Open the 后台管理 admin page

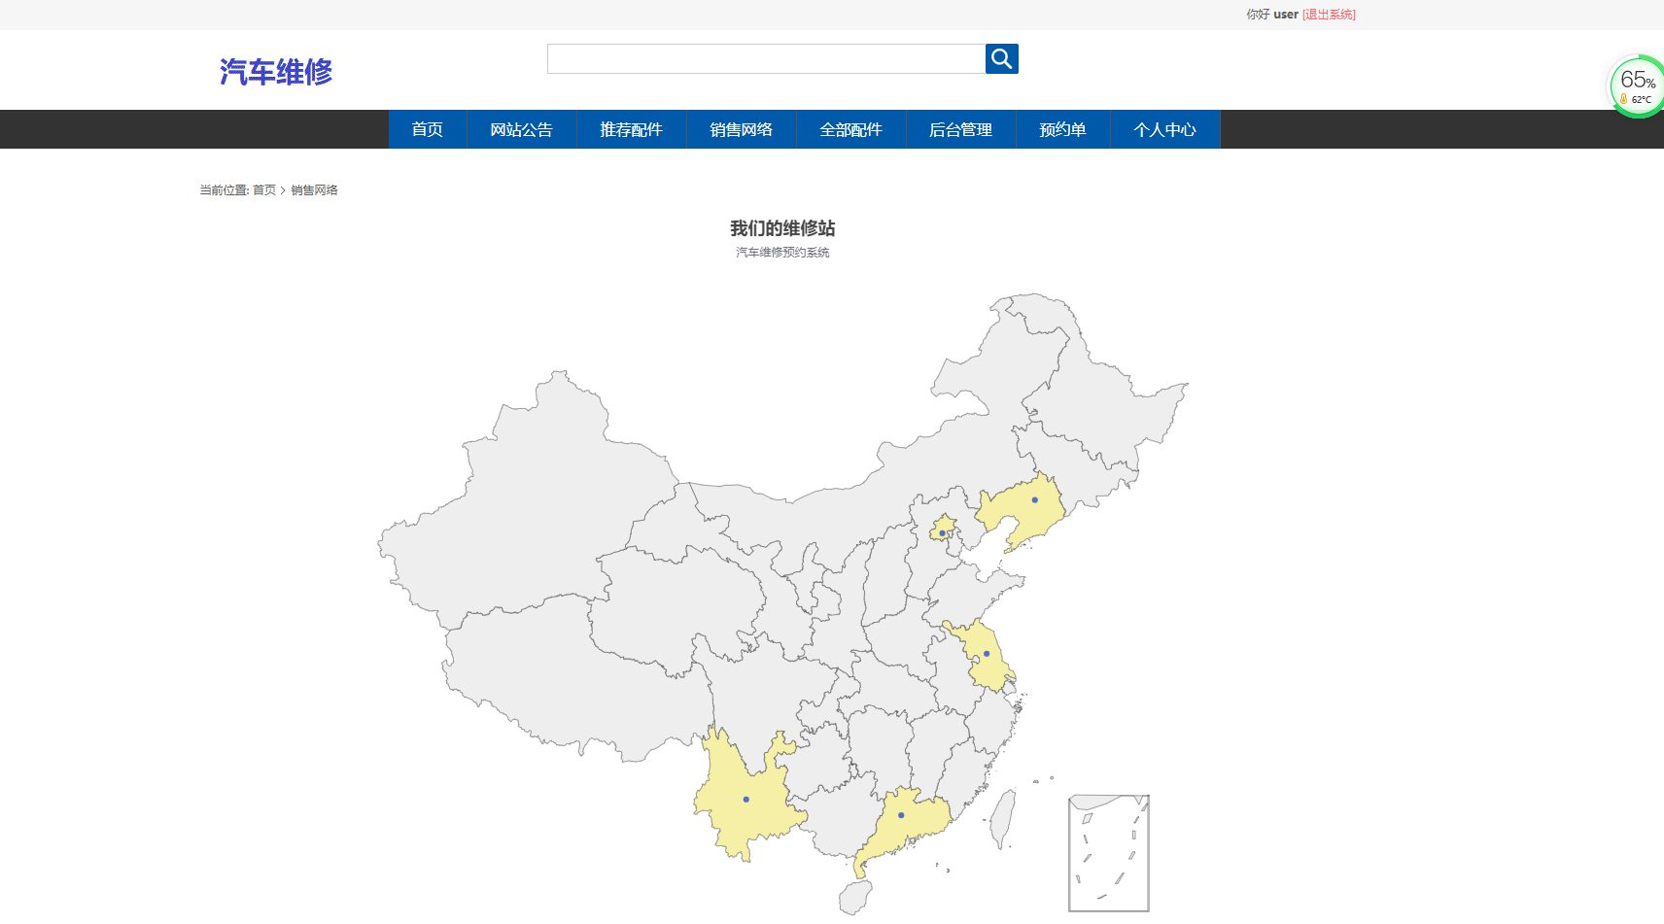pyautogui.click(x=960, y=129)
